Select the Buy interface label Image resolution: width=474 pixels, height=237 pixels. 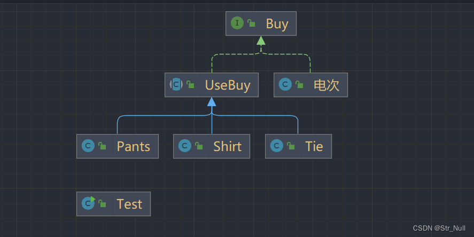(277, 23)
